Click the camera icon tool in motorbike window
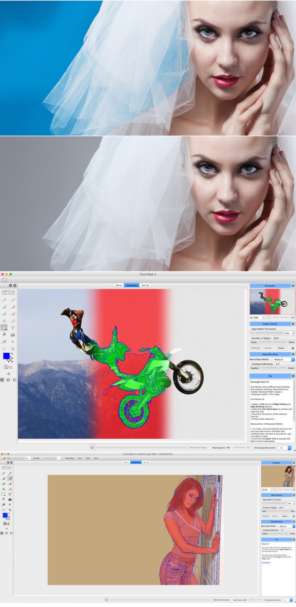This screenshot has height=607, width=296. [13, 335]
